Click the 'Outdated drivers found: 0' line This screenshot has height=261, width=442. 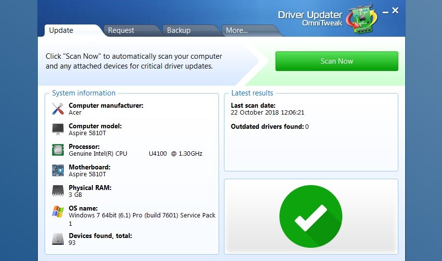[270, 126]
